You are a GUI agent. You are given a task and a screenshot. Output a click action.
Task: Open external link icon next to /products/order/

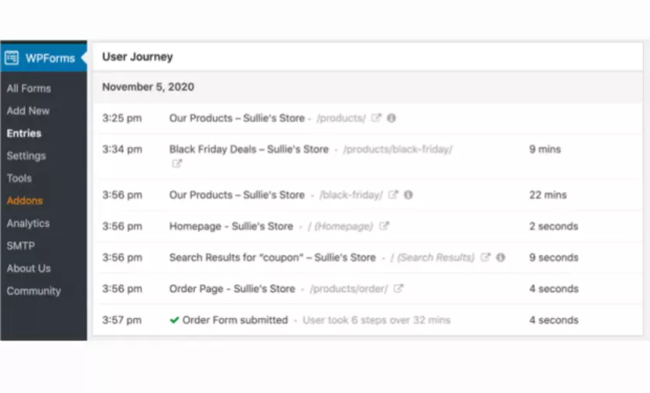(x=399, y=288)
